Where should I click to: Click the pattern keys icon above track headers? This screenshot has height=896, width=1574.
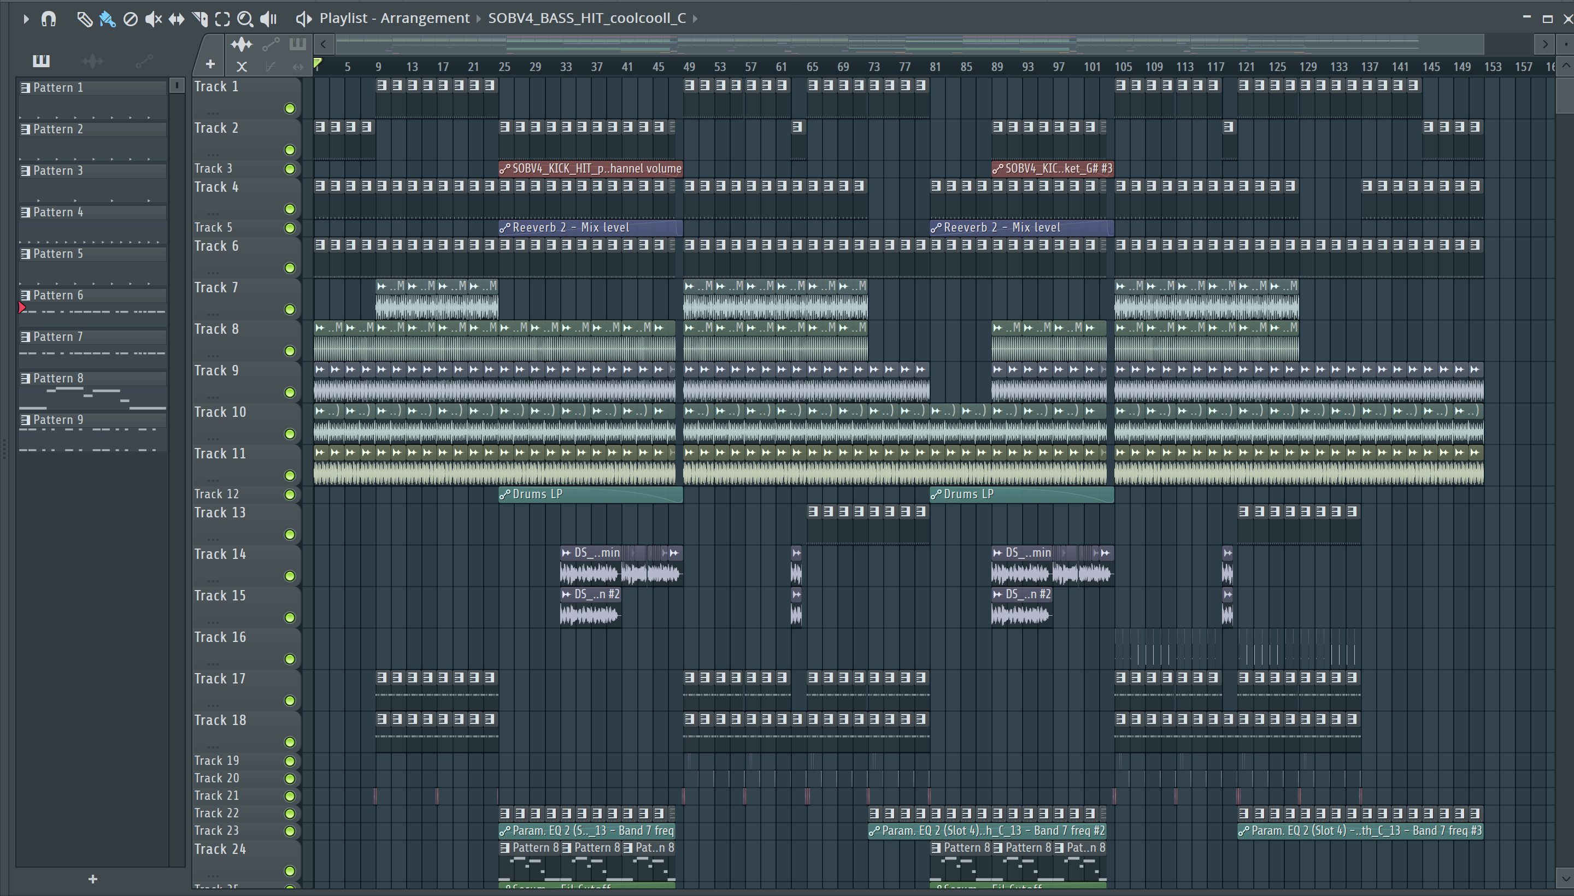click(x=298, y=44)
